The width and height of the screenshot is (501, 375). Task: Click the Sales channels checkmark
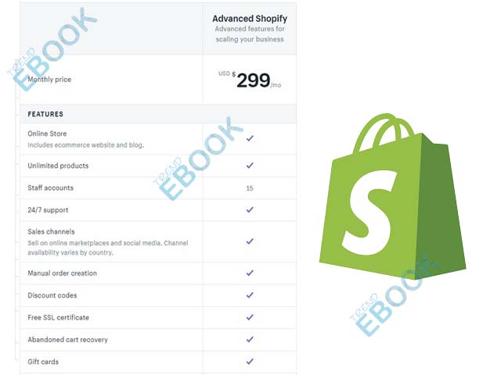pos(250,241)
